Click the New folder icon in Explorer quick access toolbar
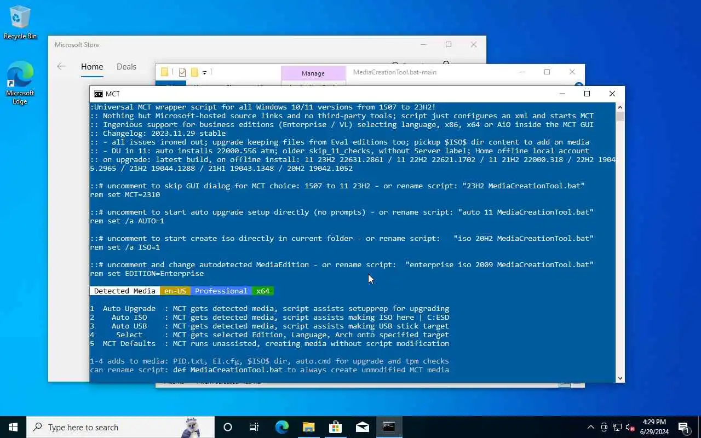The width and height of the screenshot is (701, 438). pyautogui.click(x=194, y=72)
